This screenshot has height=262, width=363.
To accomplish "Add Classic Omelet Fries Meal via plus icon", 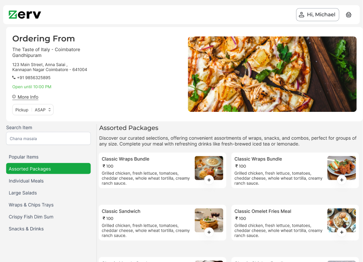I will click(341, 232).
